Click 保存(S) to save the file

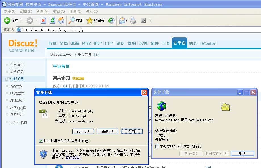click(x=107, y=131)
